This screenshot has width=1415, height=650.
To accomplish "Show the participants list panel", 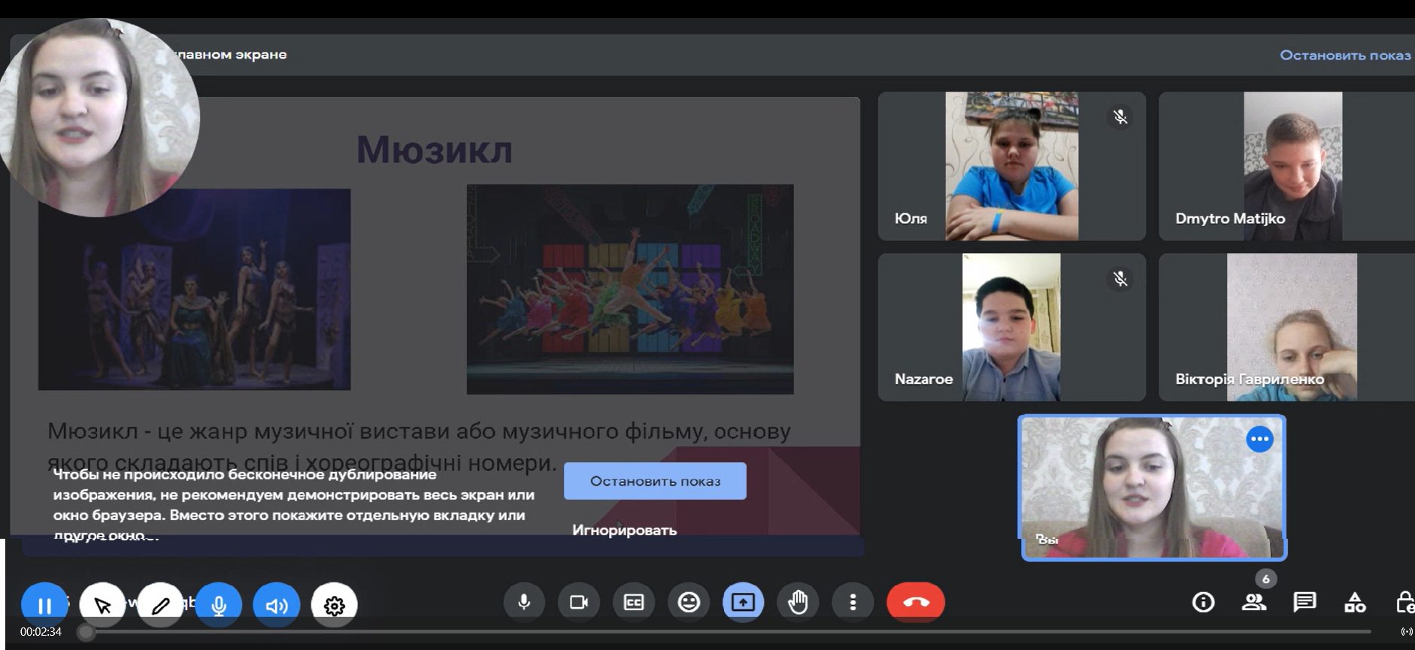I will tap(1253, 602).
